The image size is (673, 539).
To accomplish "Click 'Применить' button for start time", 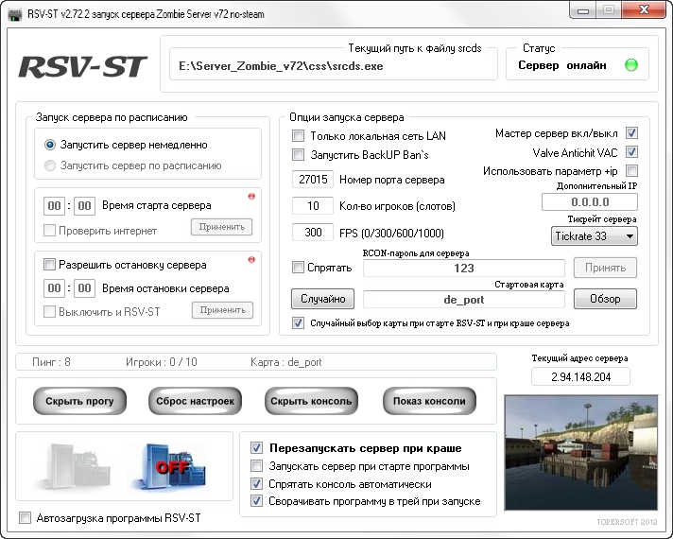I will (221, 227).
